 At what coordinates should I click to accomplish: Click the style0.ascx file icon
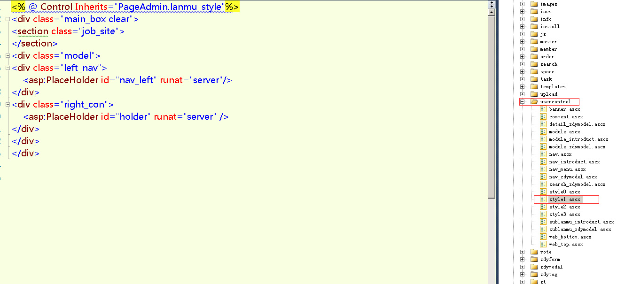(x=543, y=192)
